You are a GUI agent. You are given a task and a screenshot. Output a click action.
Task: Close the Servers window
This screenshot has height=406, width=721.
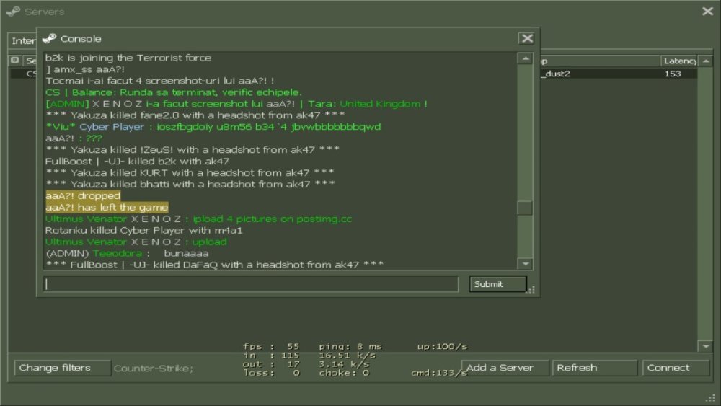(x=708, y=11)
